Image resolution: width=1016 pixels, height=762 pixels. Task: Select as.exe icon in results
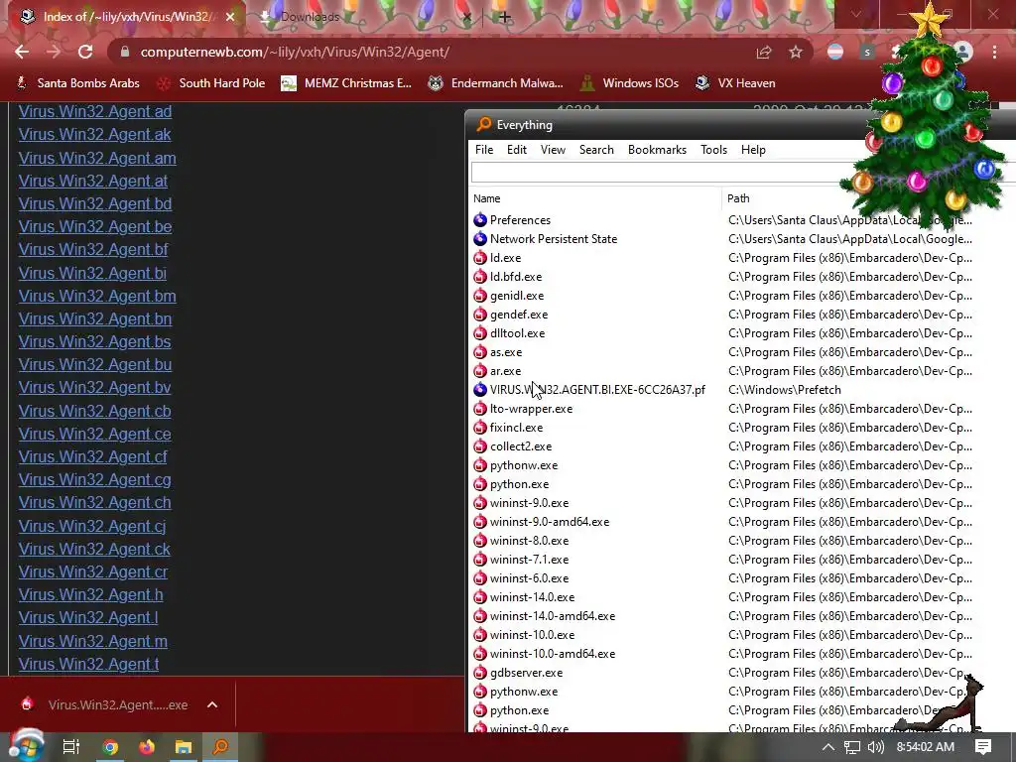(480, 352)
